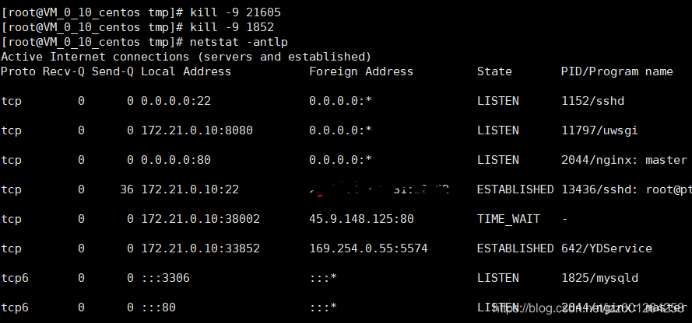This screenshot has height=323, width=692.
Task: Click the '642/YDService' program entry
Action: tap(606, 248)
